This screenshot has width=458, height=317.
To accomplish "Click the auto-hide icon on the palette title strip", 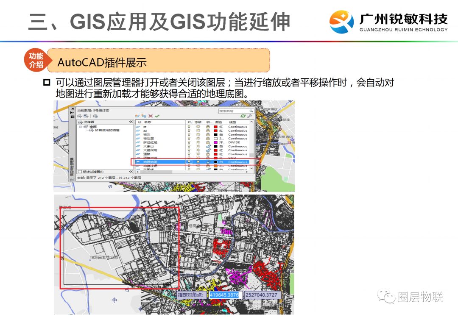I will tap(73, 112).
